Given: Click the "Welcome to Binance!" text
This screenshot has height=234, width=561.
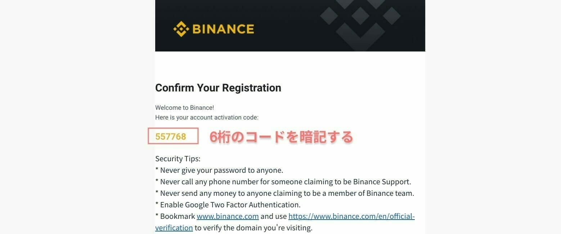Looking at the screenshot, I should coord(184,108).
